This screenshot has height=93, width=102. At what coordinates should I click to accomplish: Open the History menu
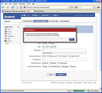16,4
